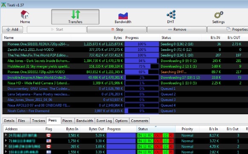Click the 94% progress bar
Screen dimensions: 248x154
(142, 61)
